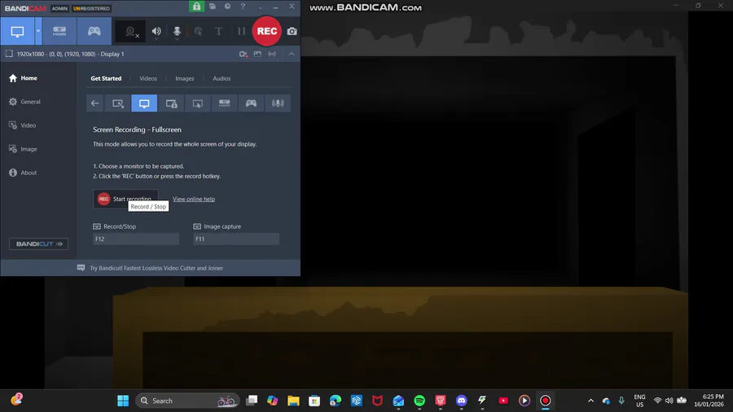Screen dimensions: 733x412
Task: Click the BANDICUT button
Action: pos(39,243)
